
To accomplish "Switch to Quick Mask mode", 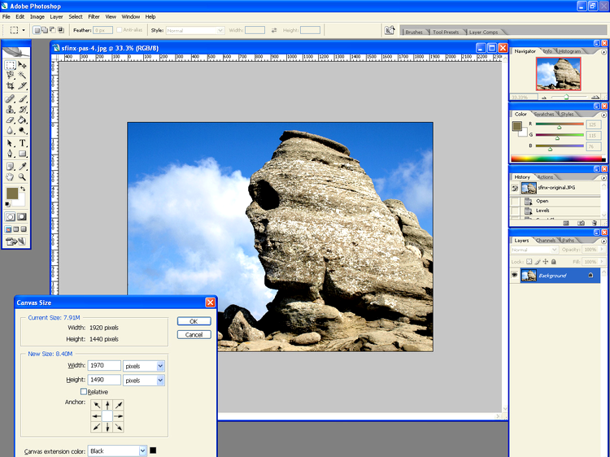I will coord(22,217).
